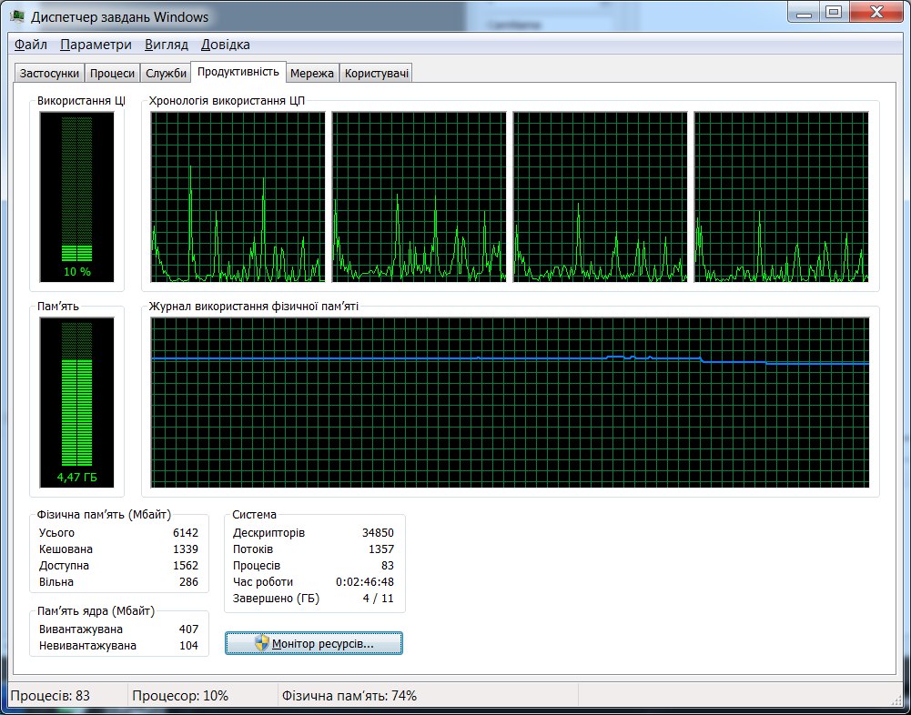The width and height of the screenshot is (911, 715).
Task: Click the Фізична пам'ять (Мбайт) group label
Action: pos(104,515)
